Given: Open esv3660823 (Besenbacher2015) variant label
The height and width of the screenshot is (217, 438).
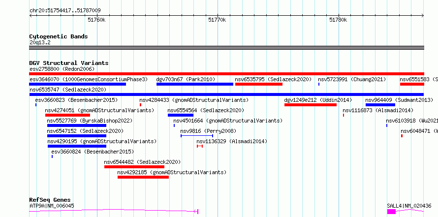Looking at the screenshot, I should (76, 100).
